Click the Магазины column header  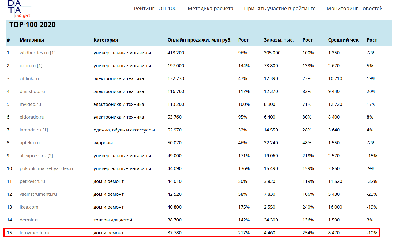(32, 40)
